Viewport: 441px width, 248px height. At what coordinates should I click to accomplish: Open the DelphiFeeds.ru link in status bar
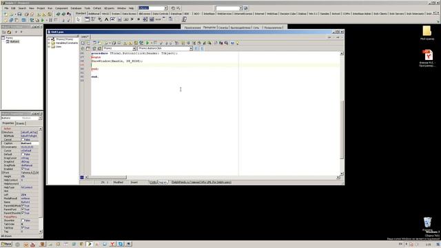pos(201,182)
